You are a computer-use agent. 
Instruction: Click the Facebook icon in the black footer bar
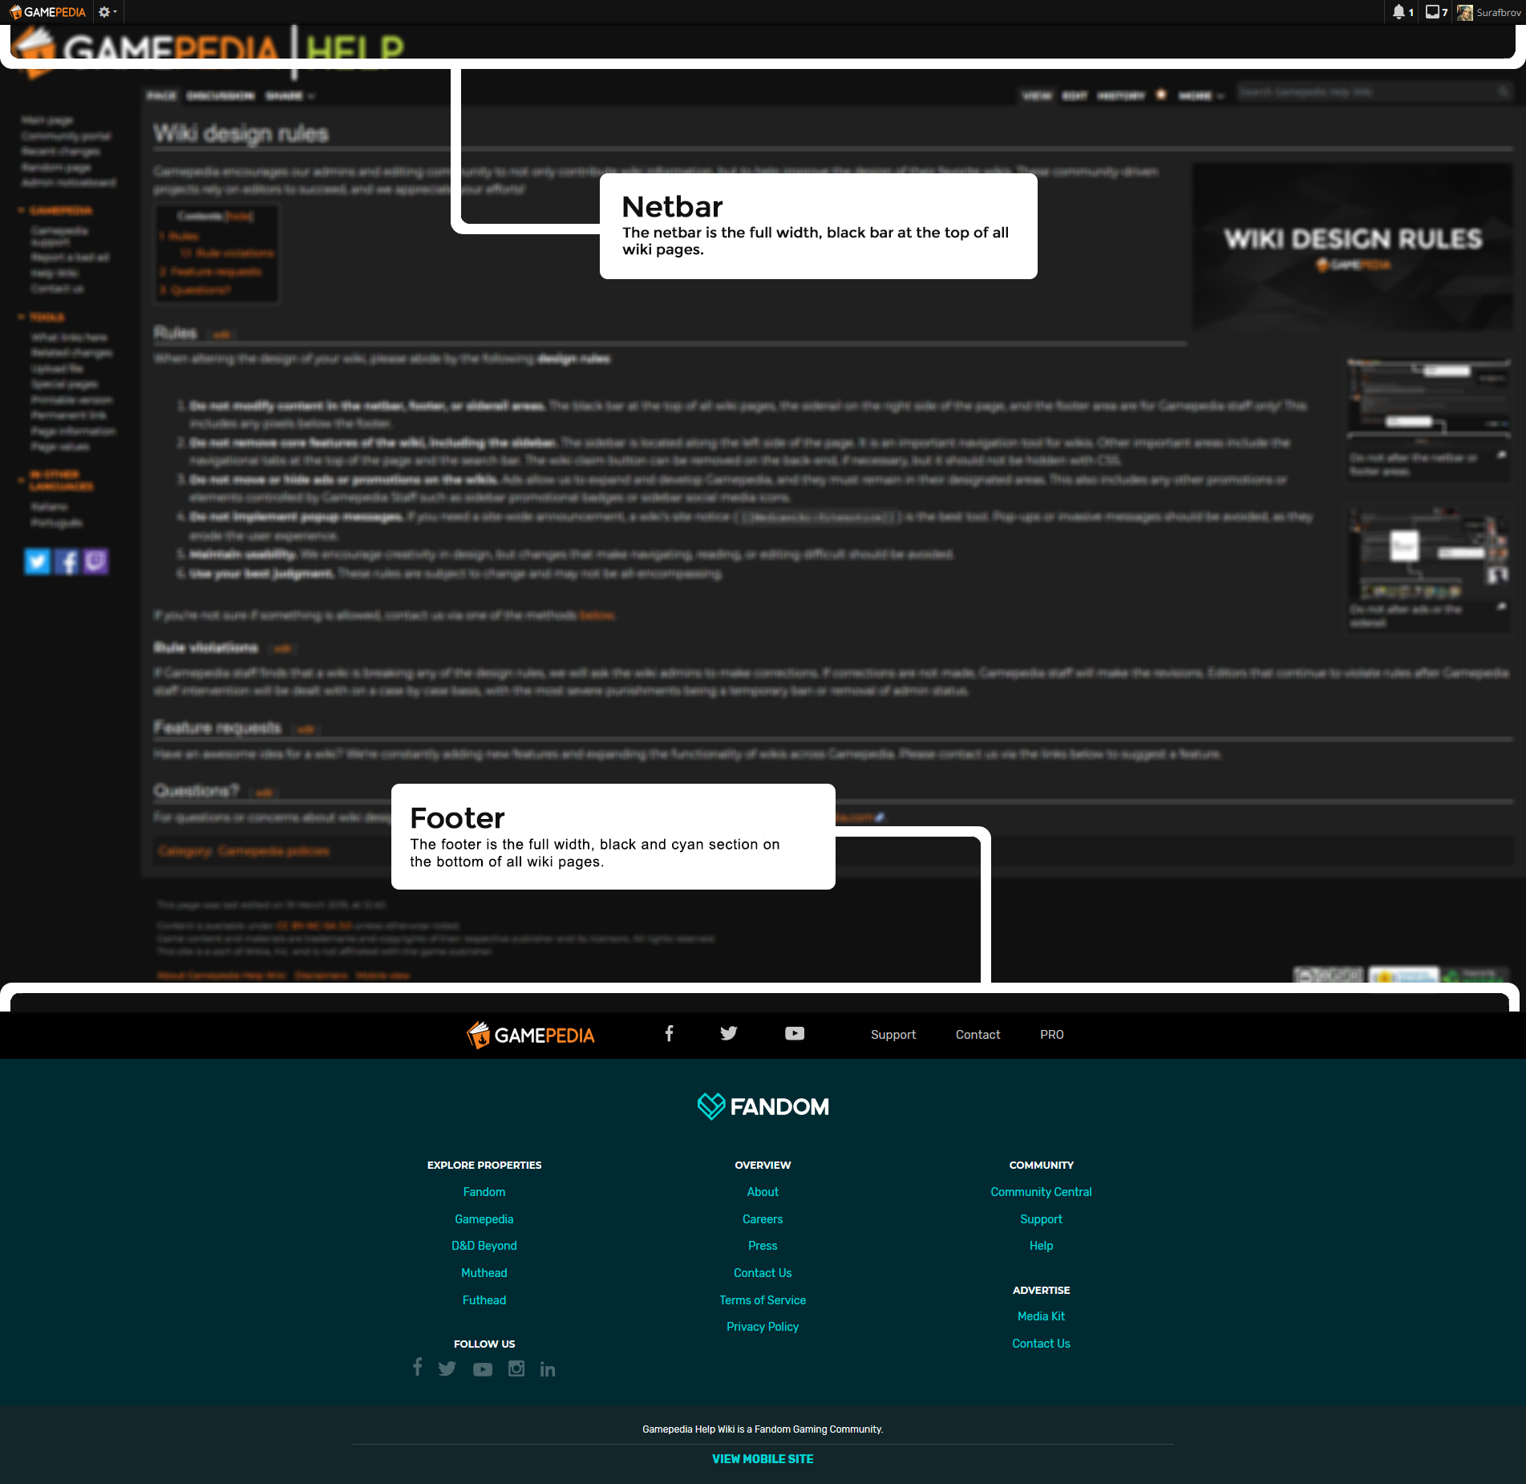pyautogui.click(x=669, y=1033)
